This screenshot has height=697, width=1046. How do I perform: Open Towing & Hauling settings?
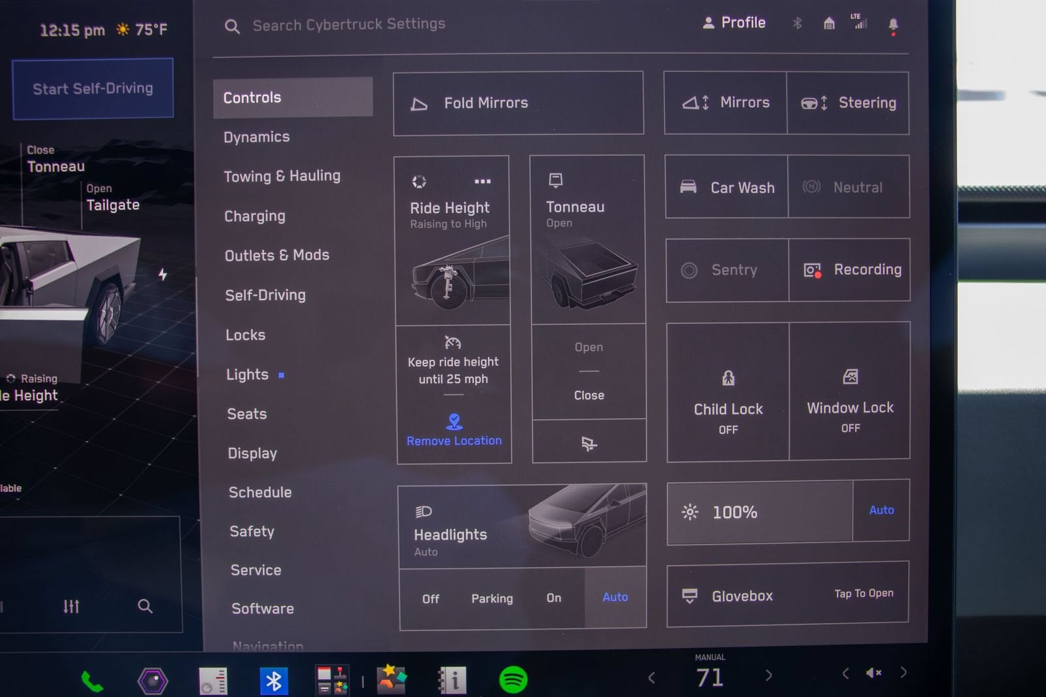pos(282,177)
